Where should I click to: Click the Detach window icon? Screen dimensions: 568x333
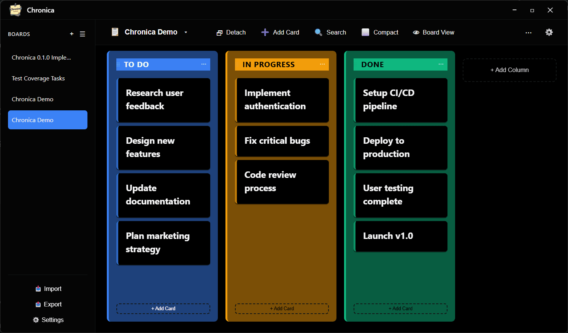click(x=219, y=33)
